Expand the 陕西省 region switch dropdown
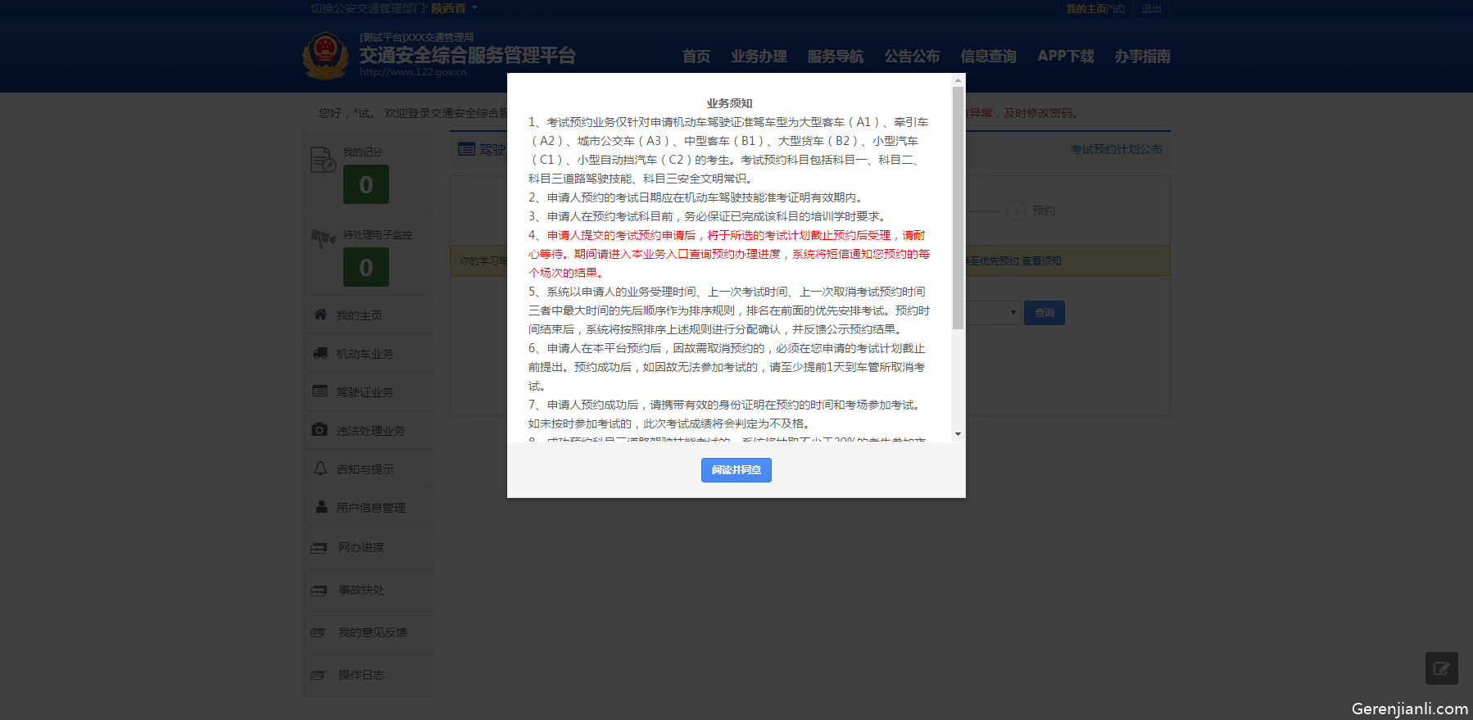 coord(455,8)
